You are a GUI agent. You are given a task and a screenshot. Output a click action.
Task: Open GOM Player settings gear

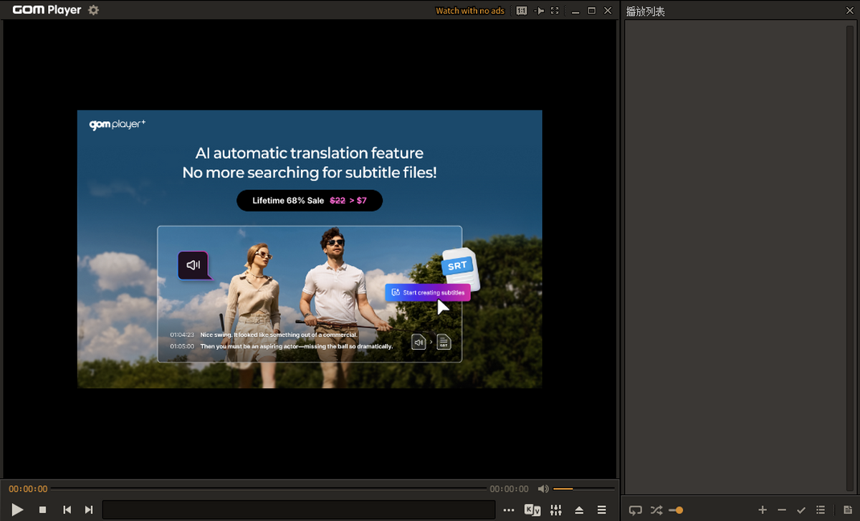pos(93,11)
